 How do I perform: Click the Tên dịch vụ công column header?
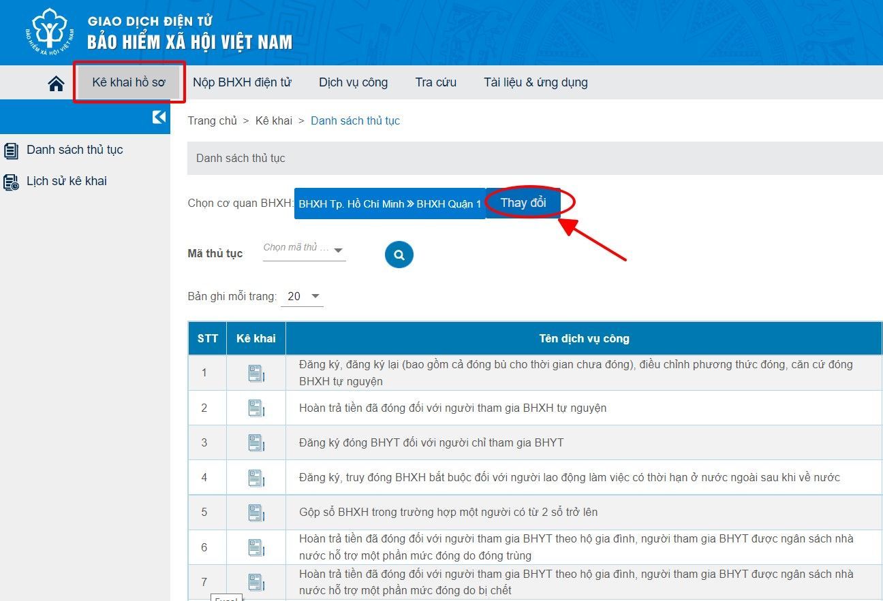585,338
